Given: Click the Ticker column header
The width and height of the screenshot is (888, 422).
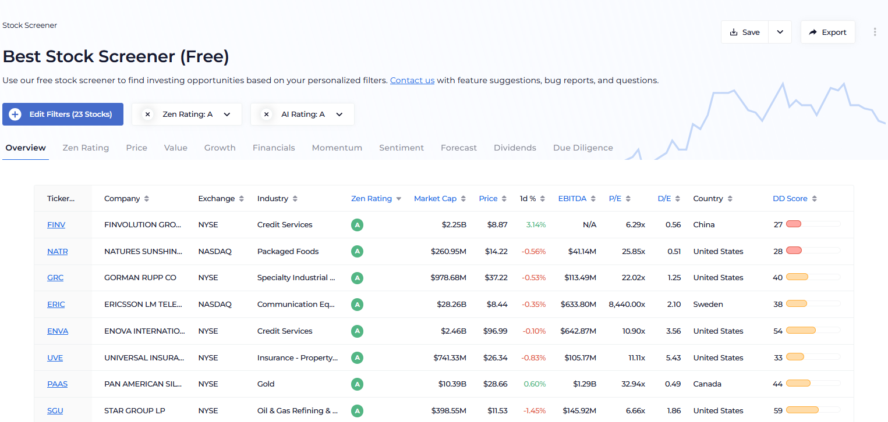Looking at the screenshot, I should (61, 199).
